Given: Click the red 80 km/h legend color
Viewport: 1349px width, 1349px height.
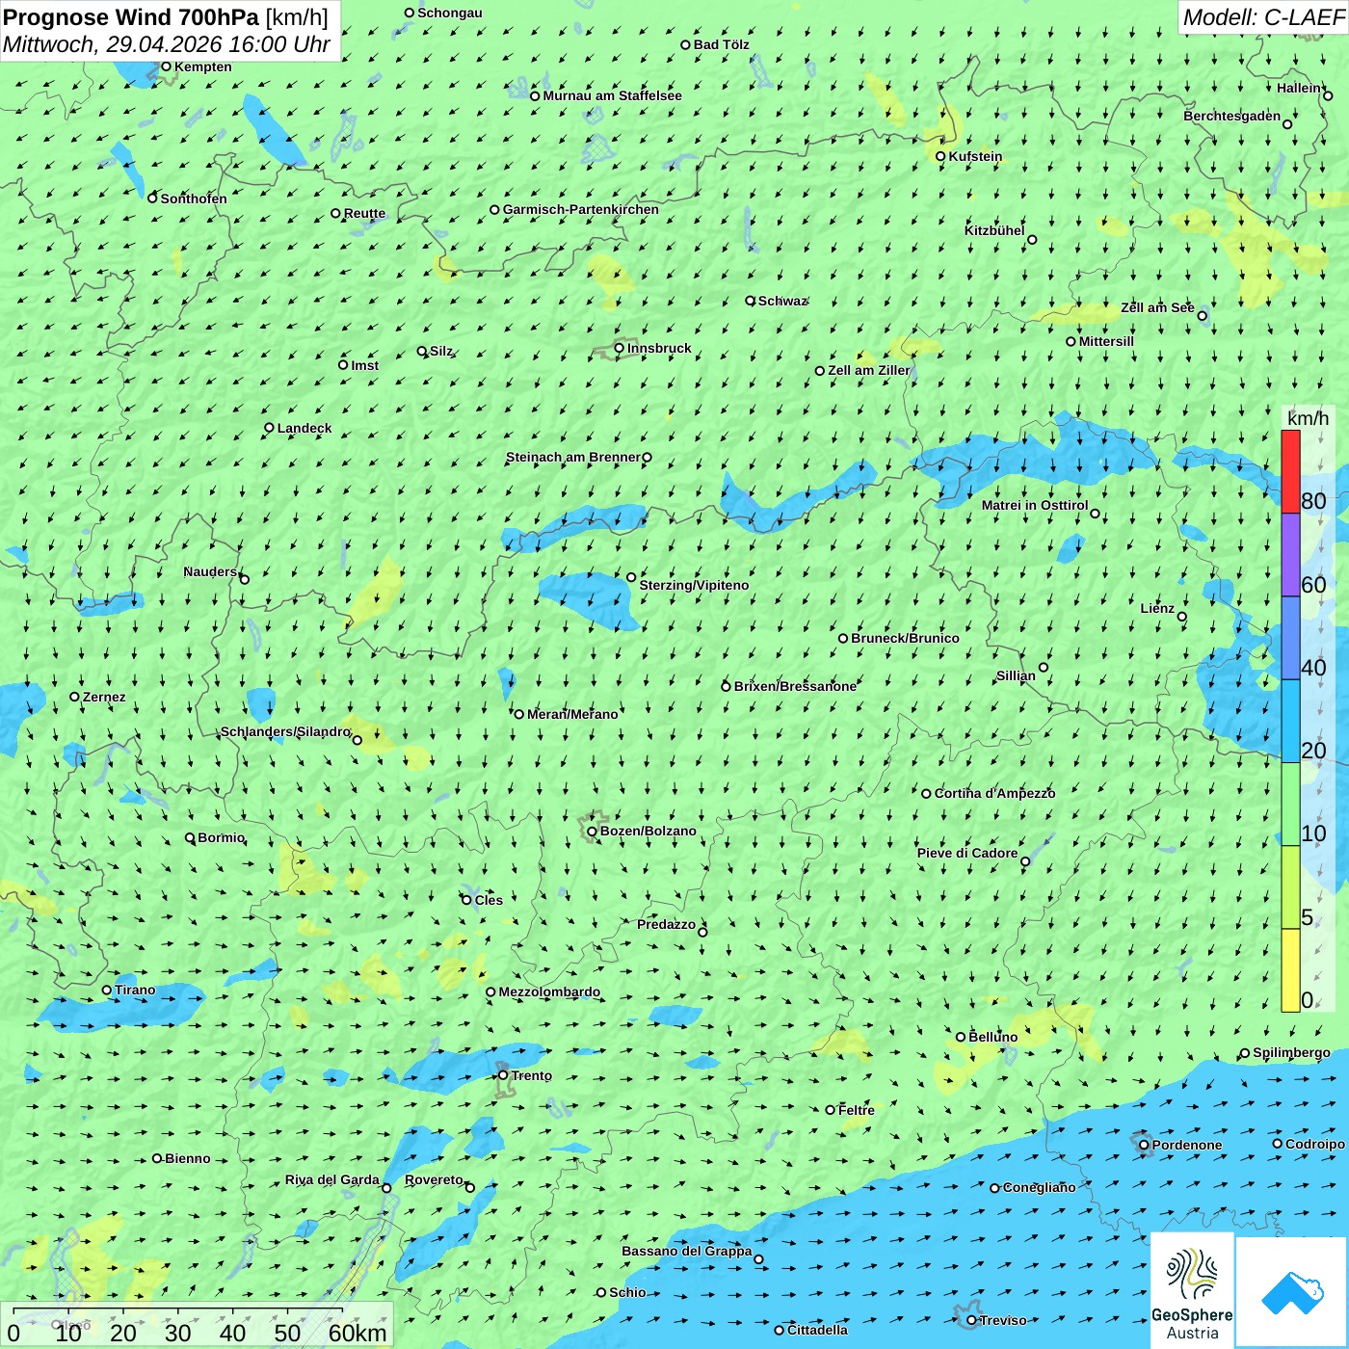Looking at the screenshot, I should [1290, 472].
